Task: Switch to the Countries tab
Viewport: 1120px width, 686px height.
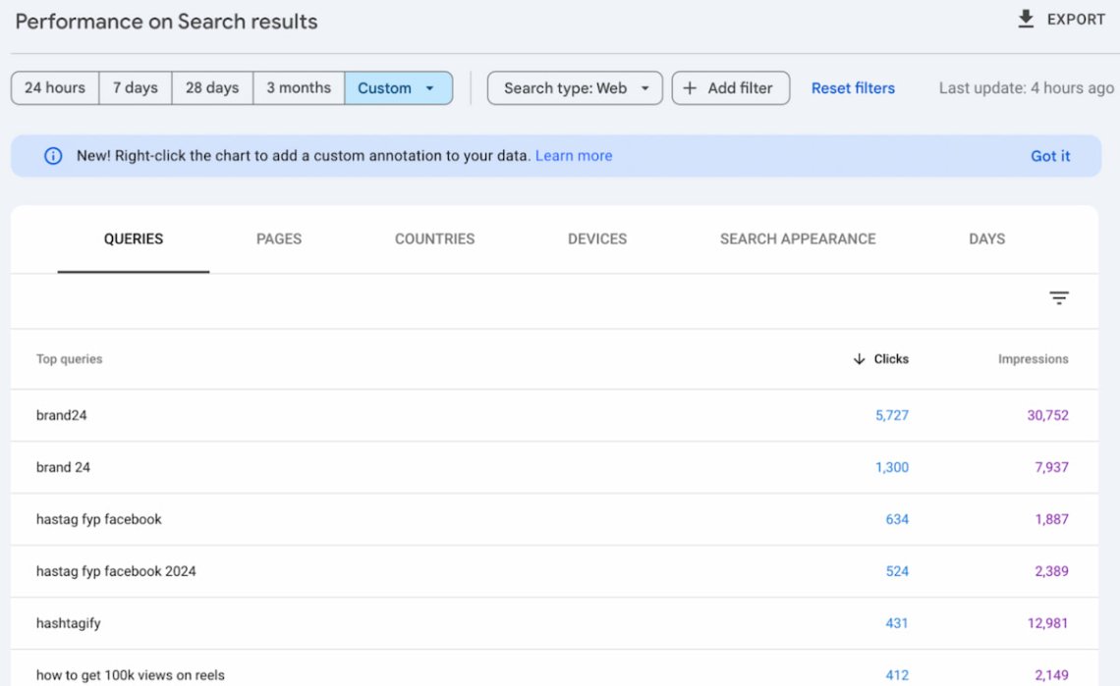Action: click(x=434, y=238)
